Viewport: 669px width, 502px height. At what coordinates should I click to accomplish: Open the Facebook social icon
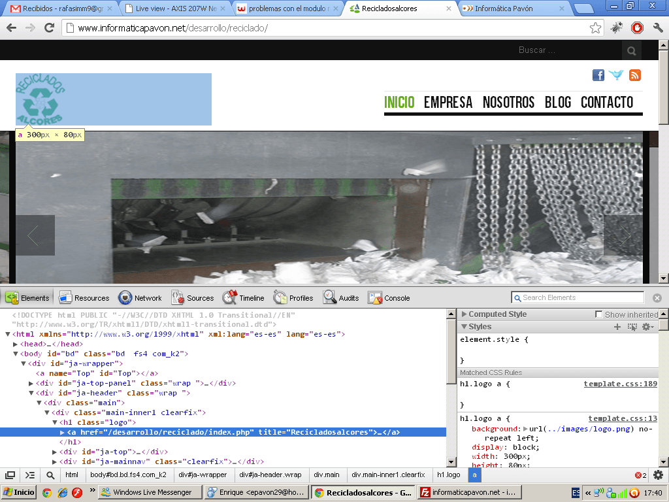(598, 76)
